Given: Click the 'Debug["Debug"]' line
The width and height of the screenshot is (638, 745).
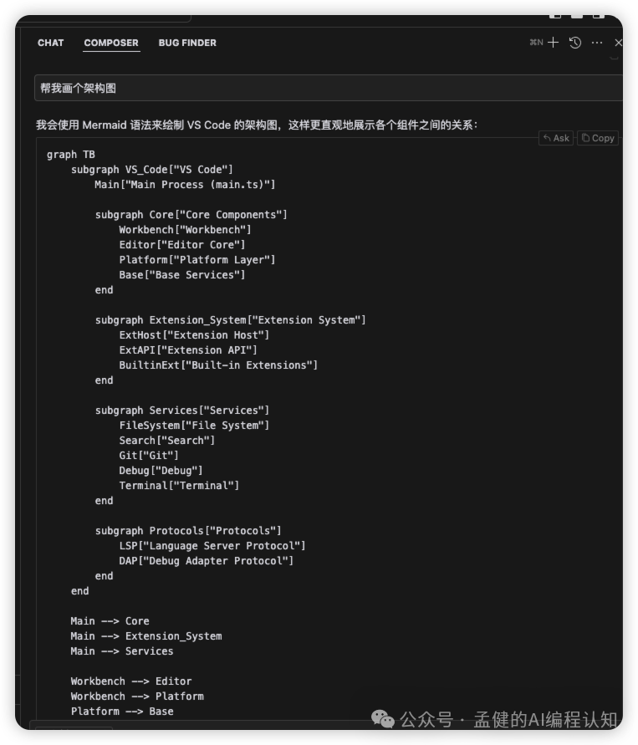Looking at the screenshot, I should [161, 471].
